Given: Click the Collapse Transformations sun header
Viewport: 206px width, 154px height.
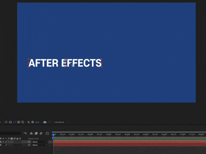Looking at the screenshot, I should [x=3, y=138].
